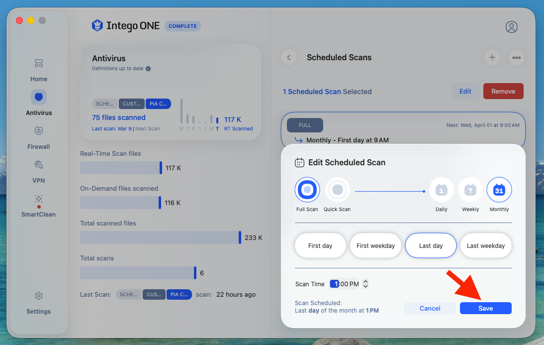Viewport: 544px width, 345px height.
Task: Click the Total scanned files bar
Action: click(x=161, y=237)
